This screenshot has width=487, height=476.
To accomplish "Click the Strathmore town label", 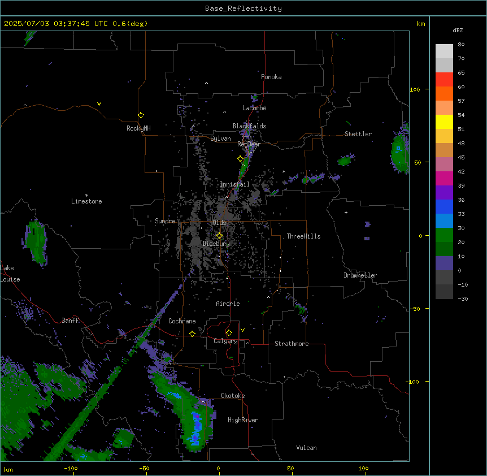I will [x=292, y=344].
